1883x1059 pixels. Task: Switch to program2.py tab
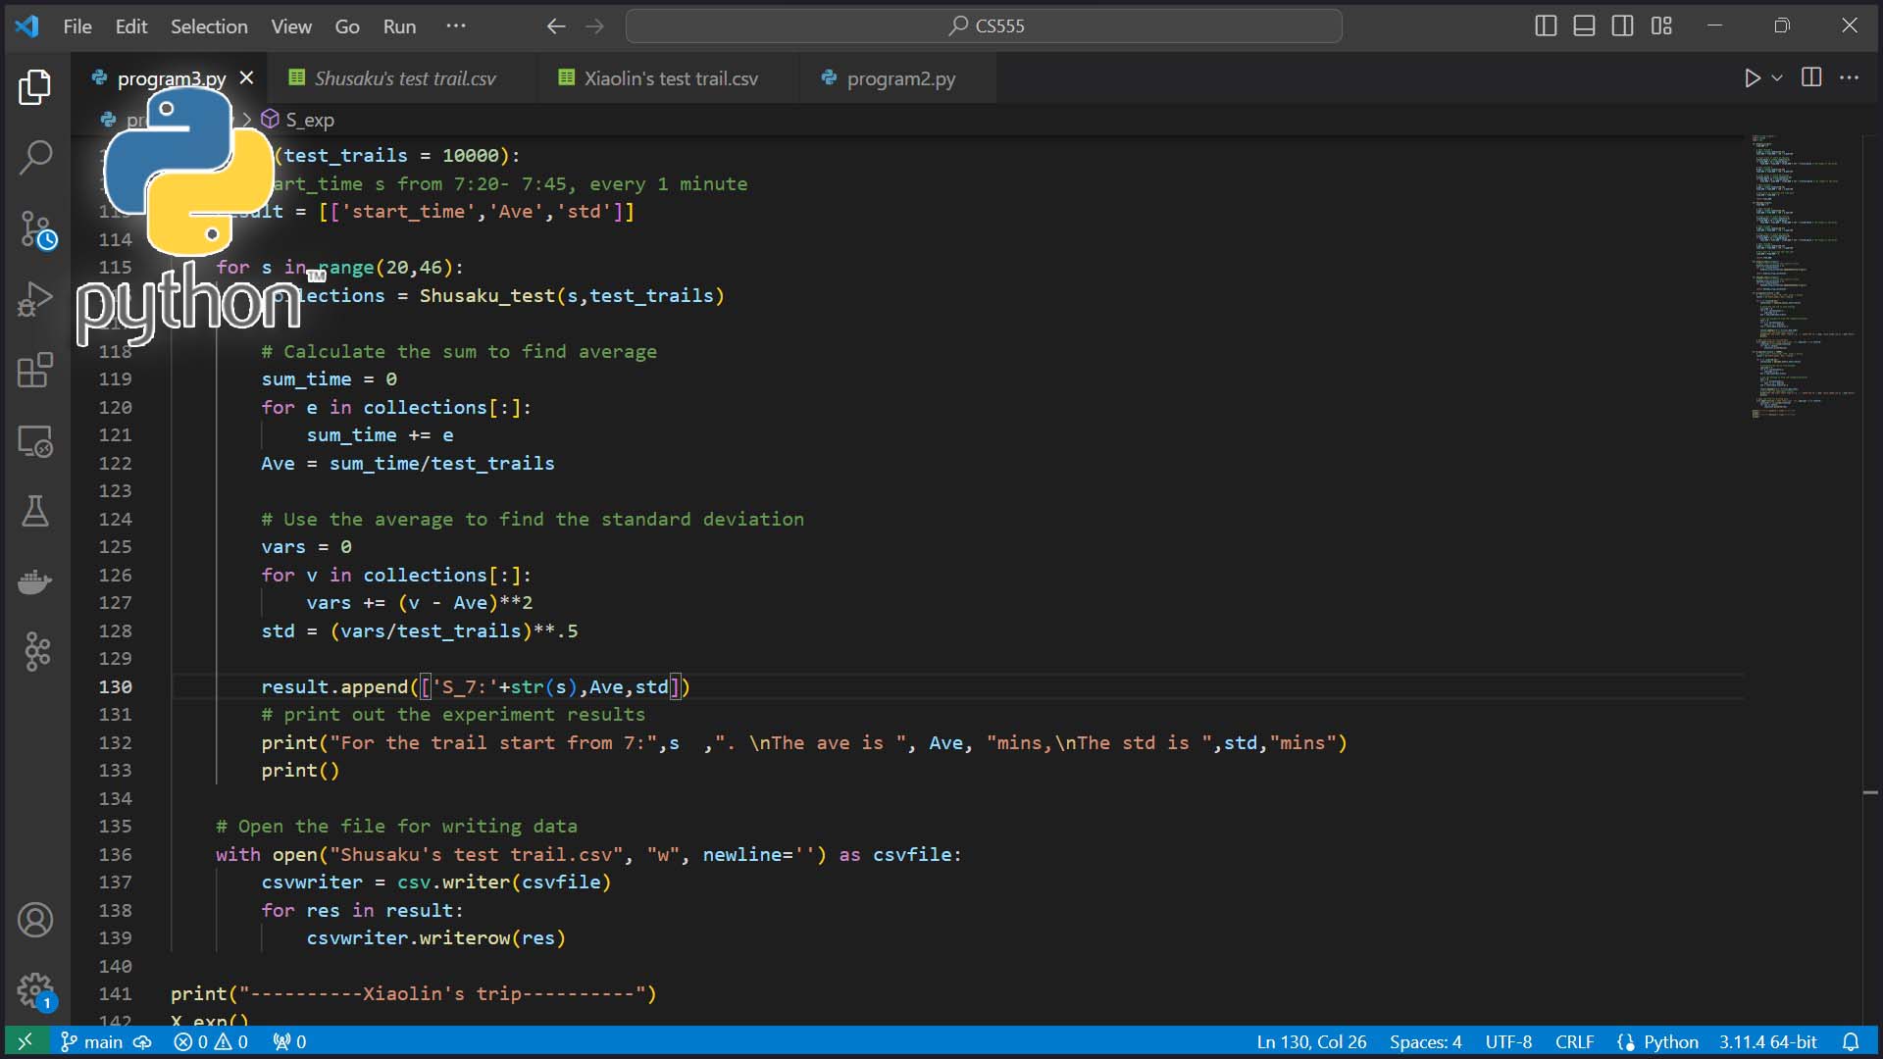click(899, 78)
